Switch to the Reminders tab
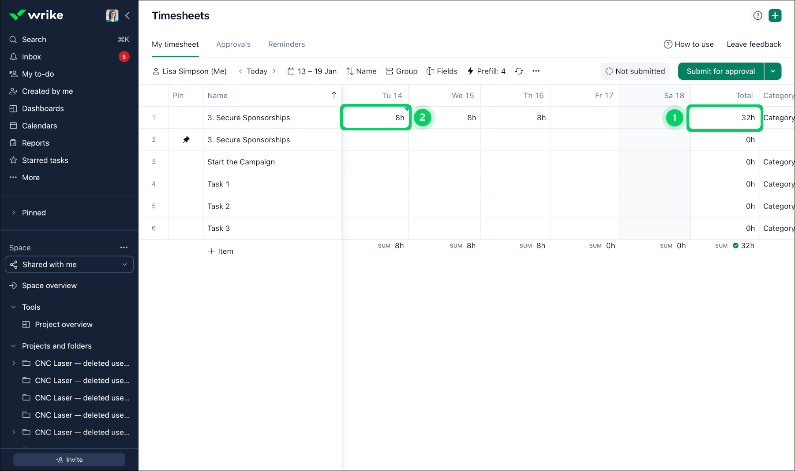 [286, 44]
